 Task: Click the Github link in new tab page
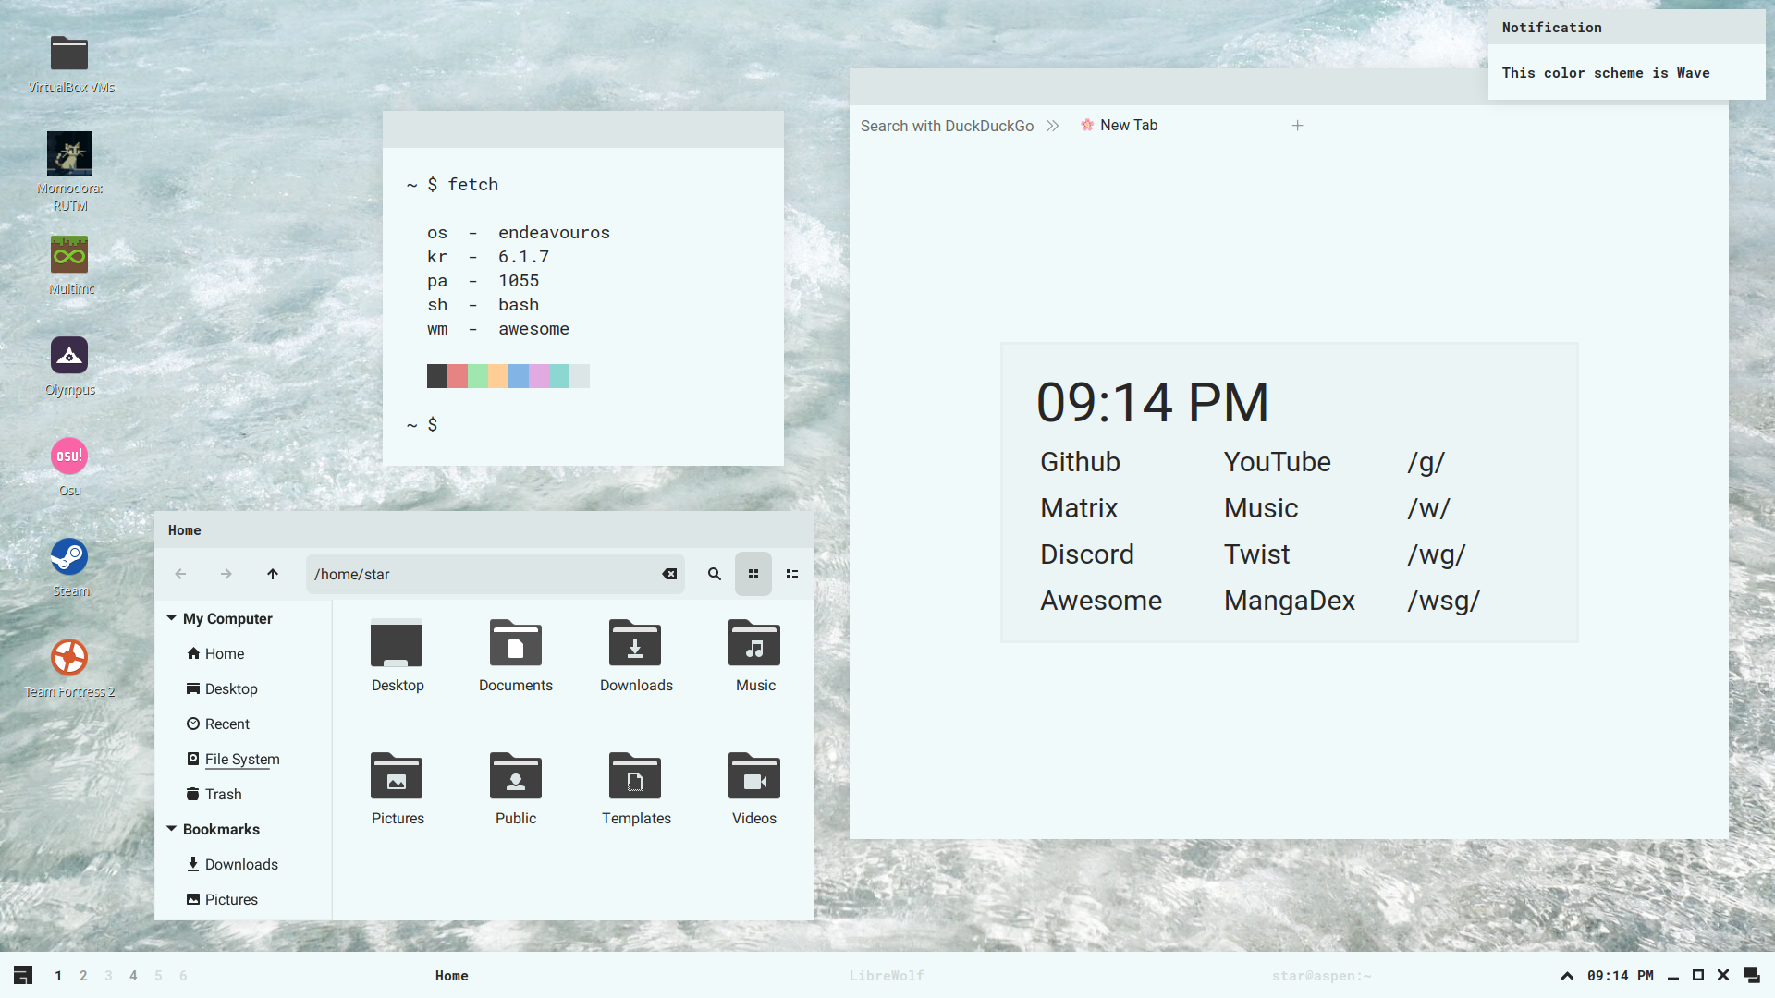tap(1079, 460)
